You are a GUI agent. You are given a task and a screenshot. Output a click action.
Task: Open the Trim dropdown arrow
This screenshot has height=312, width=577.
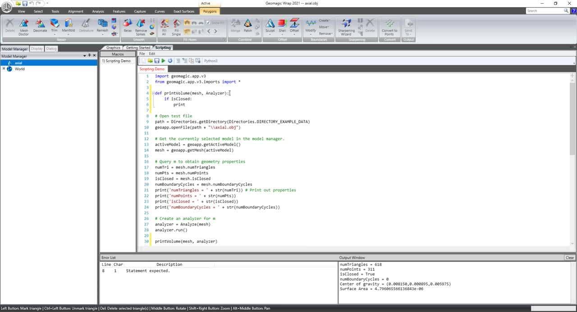[x=54, y=34]
